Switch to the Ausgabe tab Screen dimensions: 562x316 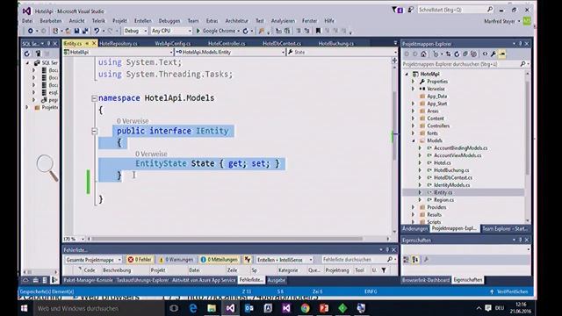click(277, 281)
